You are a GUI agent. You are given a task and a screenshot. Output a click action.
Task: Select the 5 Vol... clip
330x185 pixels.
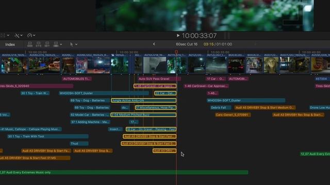[x=5, y=115]
